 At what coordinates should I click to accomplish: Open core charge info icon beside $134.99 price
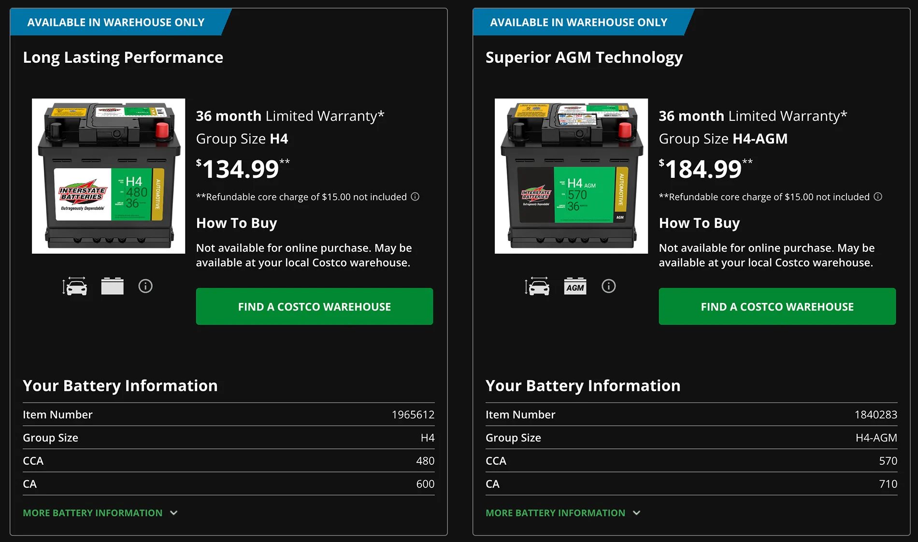pos(415,197)
